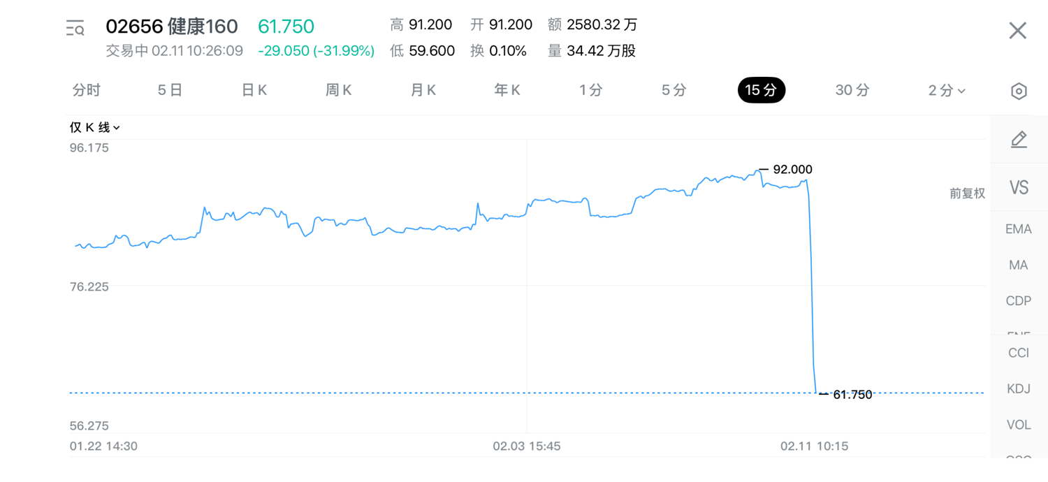Viewport: 1048px width, 482px height.
Task: Open the 前复权 adjustment selector
Action: click(967, 193)
